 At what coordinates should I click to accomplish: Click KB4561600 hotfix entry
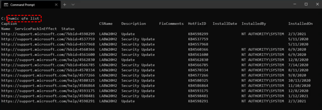(x=198, y=55)
